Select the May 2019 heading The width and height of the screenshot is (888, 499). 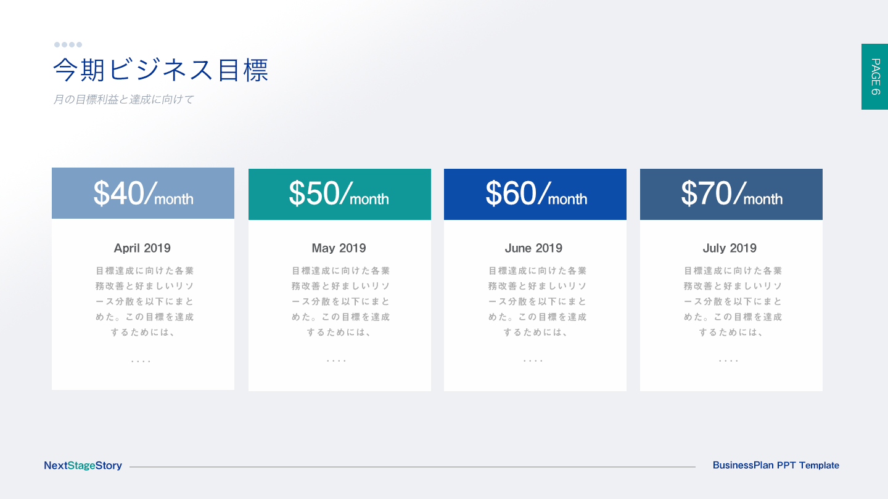coord(339,248)
